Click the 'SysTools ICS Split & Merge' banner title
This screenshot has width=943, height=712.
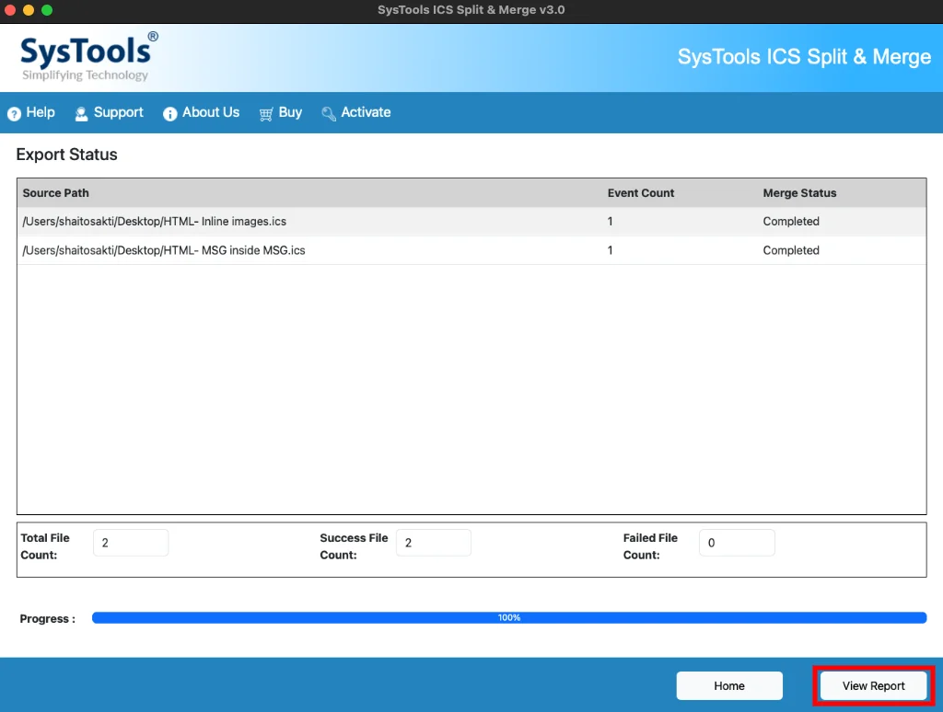point(804,56)
